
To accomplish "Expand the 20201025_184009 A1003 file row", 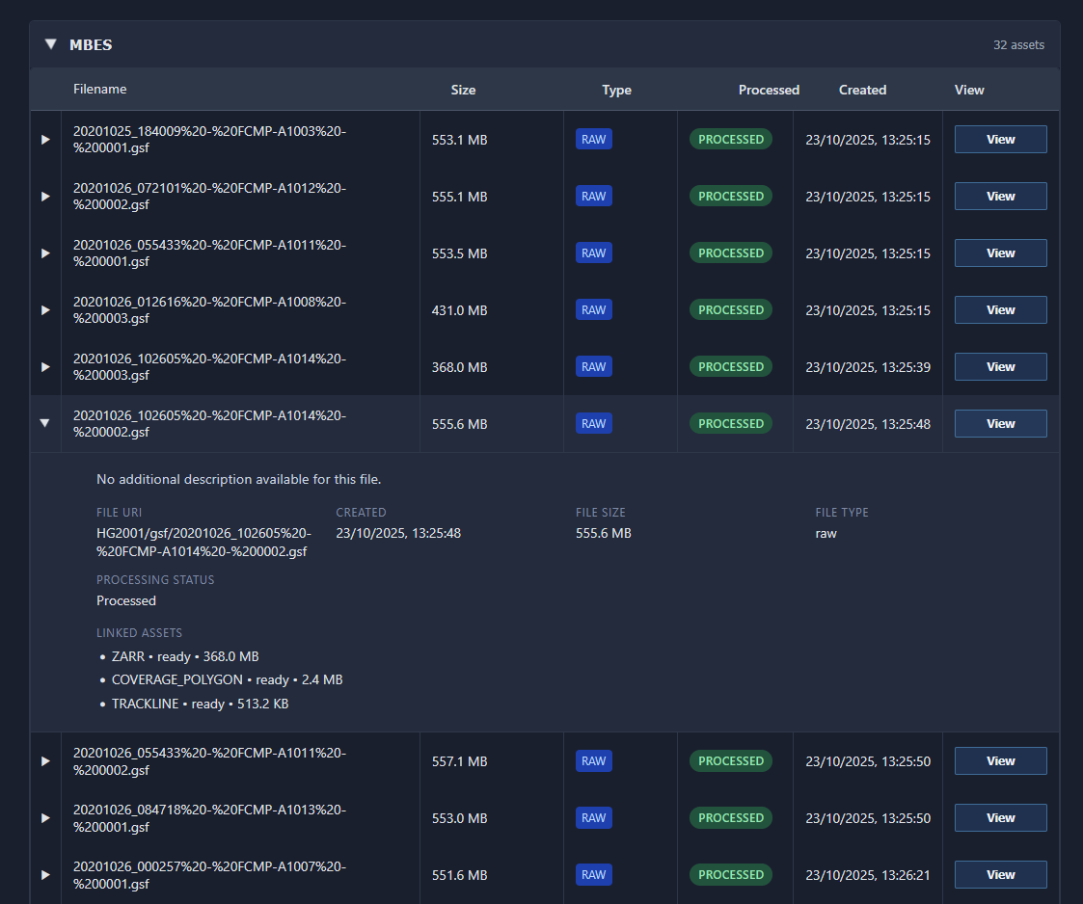I will pos(44,139).
